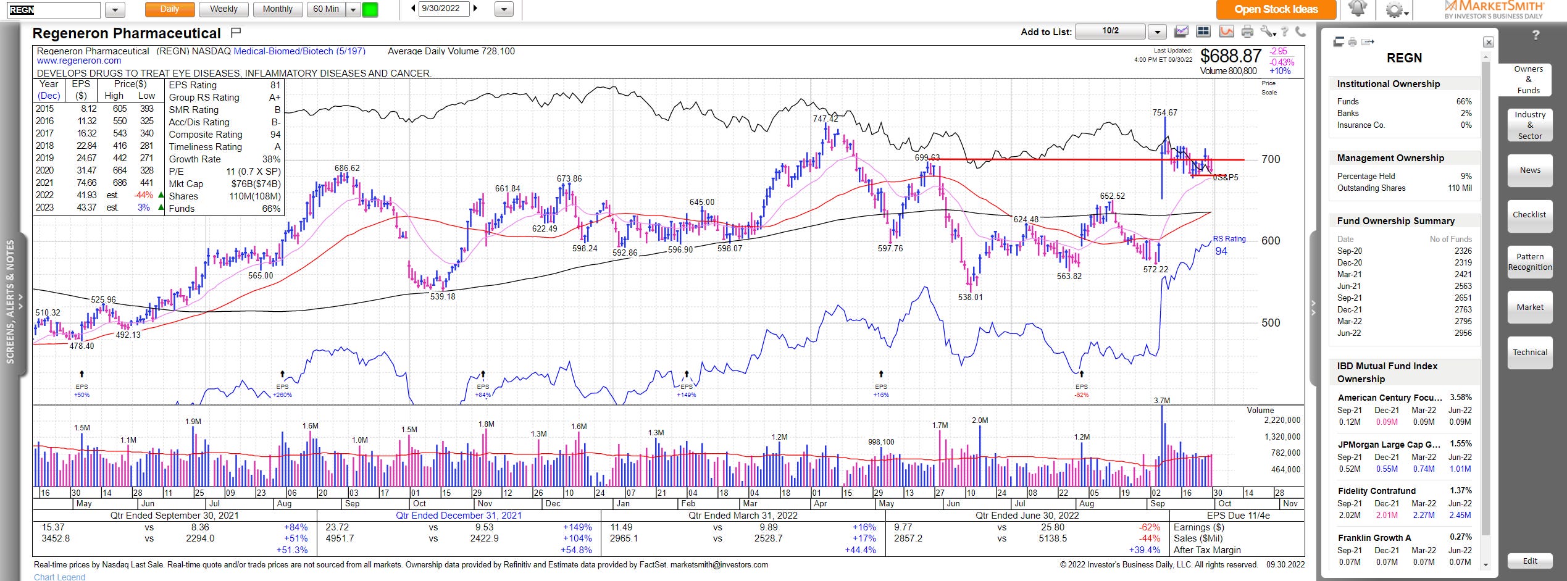Click the JPMorgan Large Cap G... fund name
Screen dimensions: 1567x581
click(x=1389, y=445)
